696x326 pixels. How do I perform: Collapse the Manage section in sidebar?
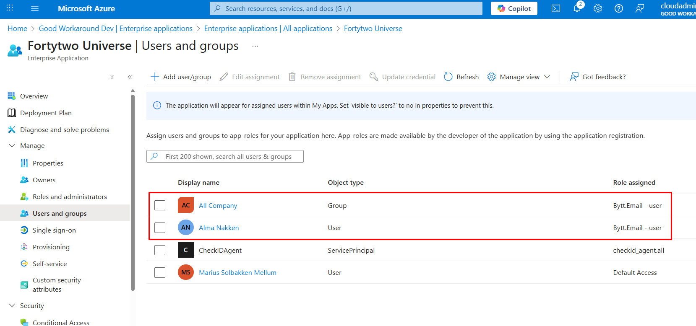point(12,145)
